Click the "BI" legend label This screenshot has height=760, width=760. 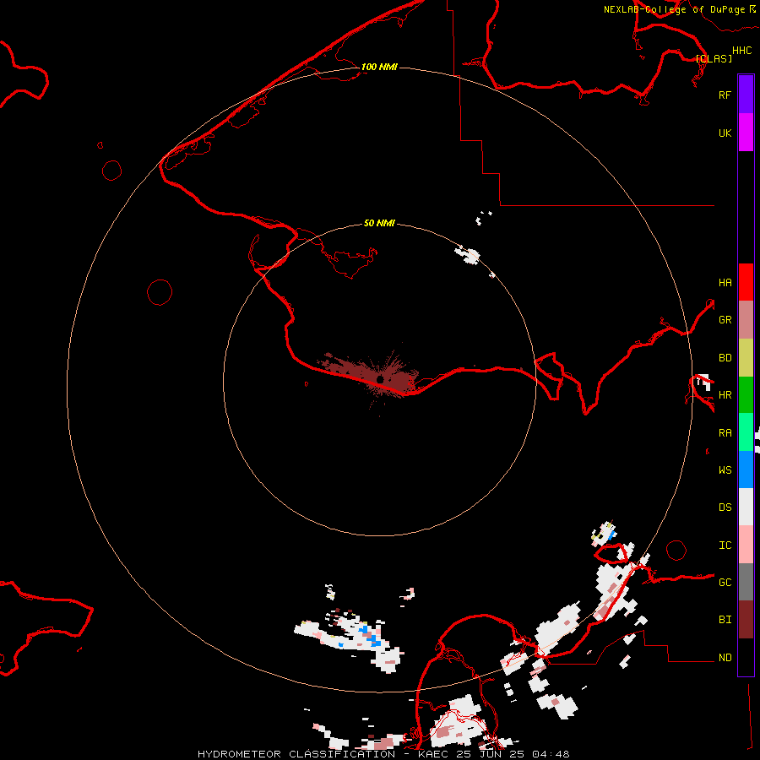click(725, 620)
